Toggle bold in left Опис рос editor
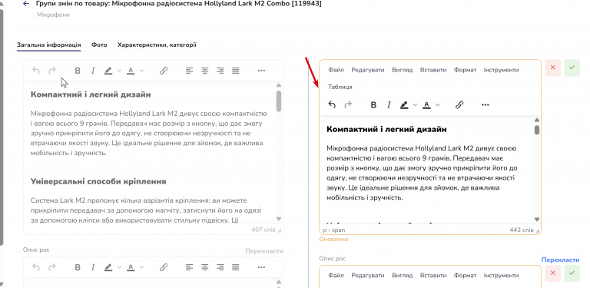The width and height of the screenshot is (590, 288). point(78,267)
